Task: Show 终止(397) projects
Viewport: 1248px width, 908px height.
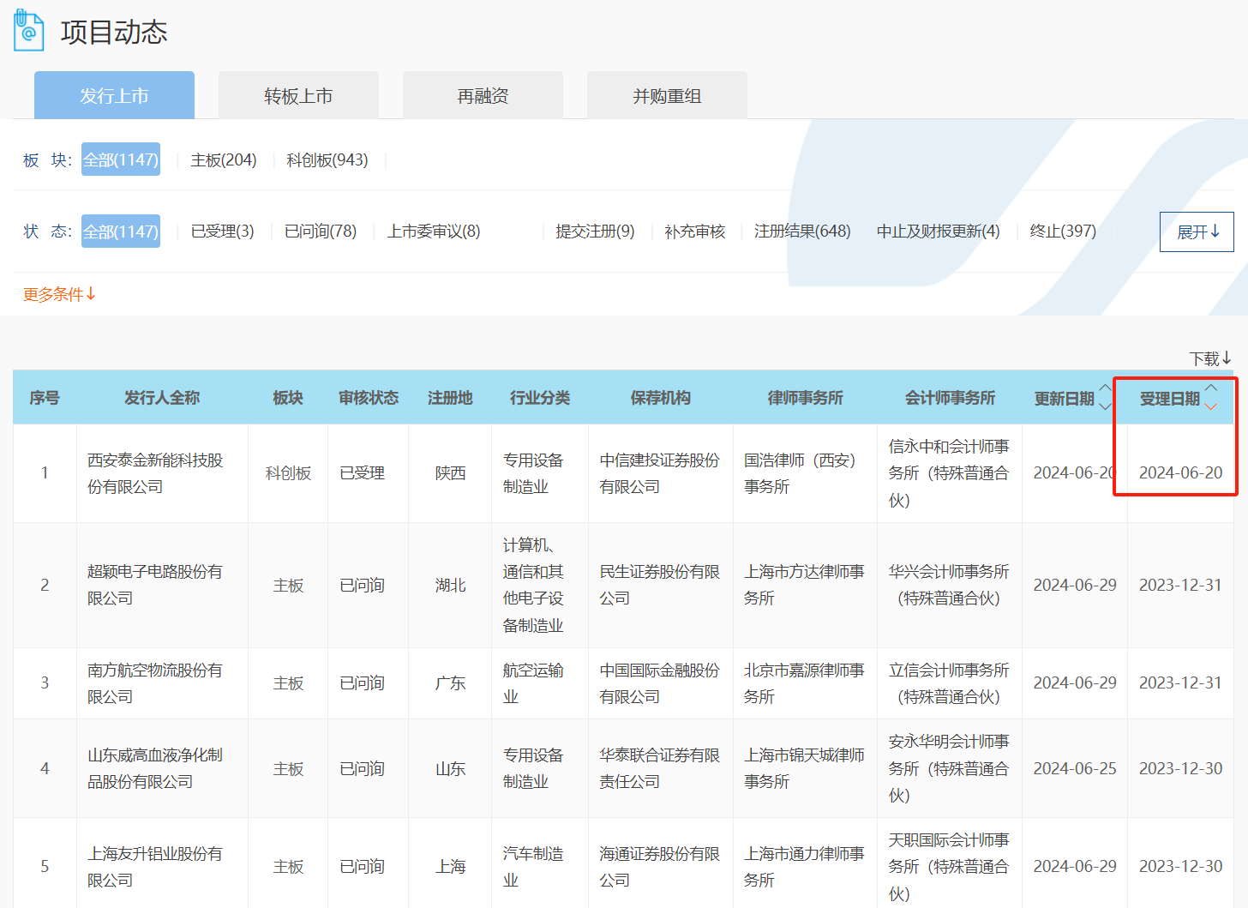Action: click(x=1062, y=232)
